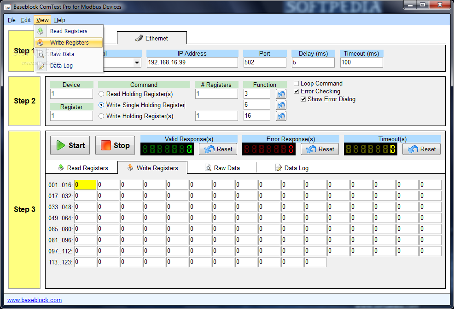Select Read Holding Register(s) command
Image resolution: width=454 pixels, height=309 pixels.
coord(101,94)
